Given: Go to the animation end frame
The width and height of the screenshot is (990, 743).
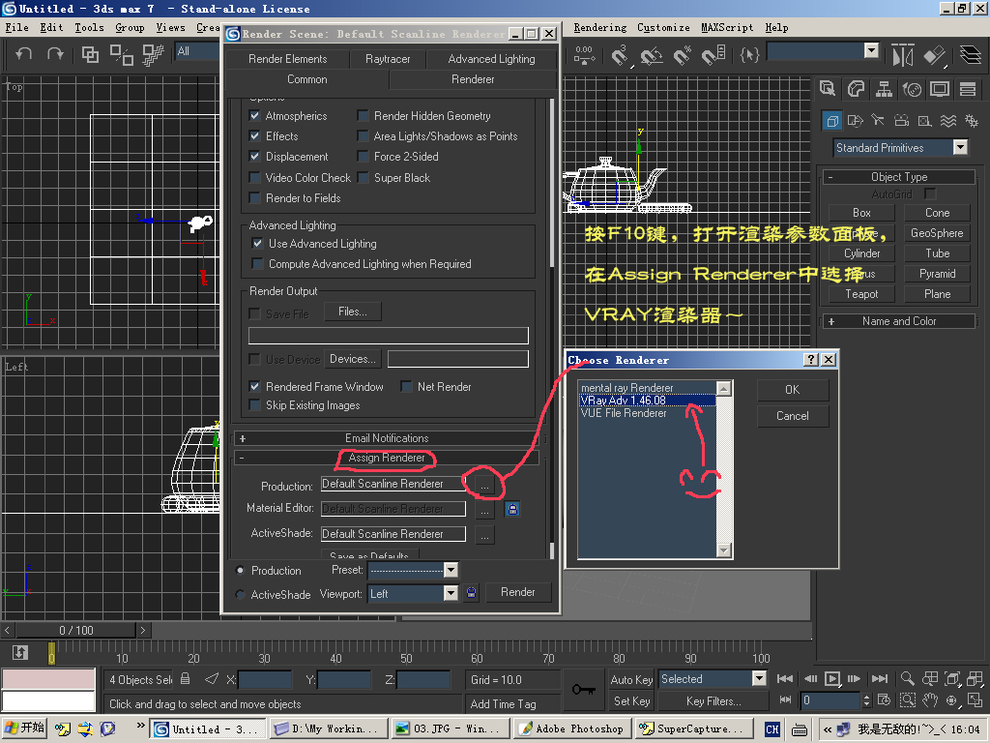Looking at the screenshot, I should (x=880, y=678).
